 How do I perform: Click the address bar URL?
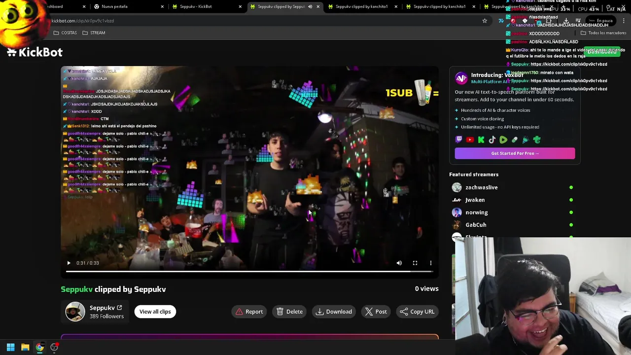pos(83,21)
